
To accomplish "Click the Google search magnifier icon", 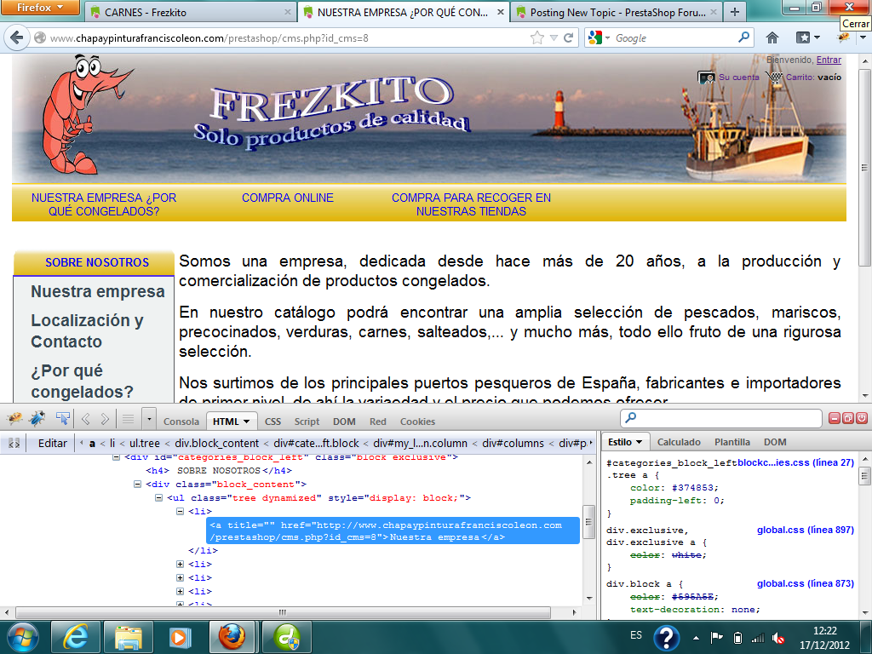I will click(743, 37).
